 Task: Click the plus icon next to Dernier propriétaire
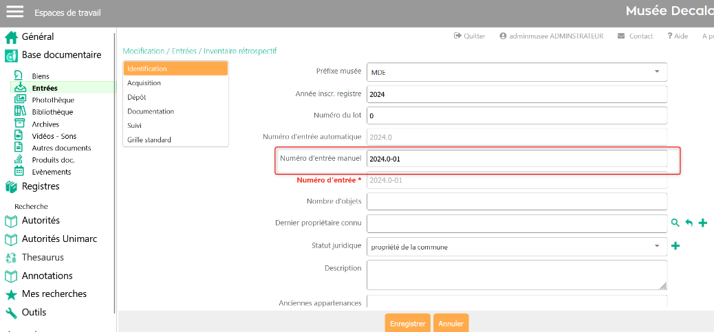(702, 223)
